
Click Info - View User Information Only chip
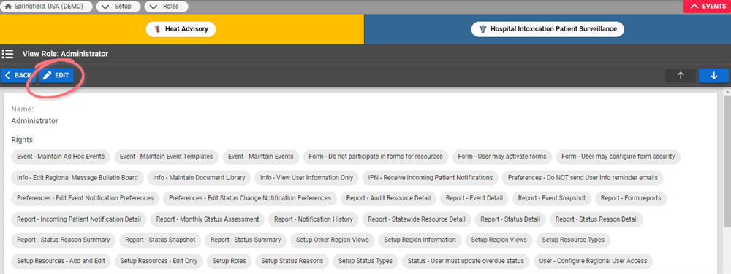[307, 177]
